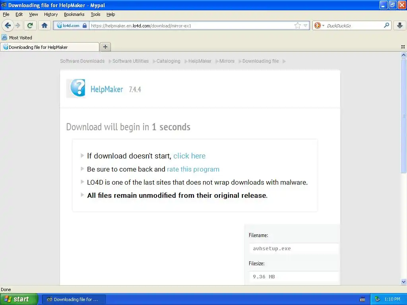Open the Tools menu
Image resolution: width=407 pixels, height=305 pixels.
[x=95, y=14]
